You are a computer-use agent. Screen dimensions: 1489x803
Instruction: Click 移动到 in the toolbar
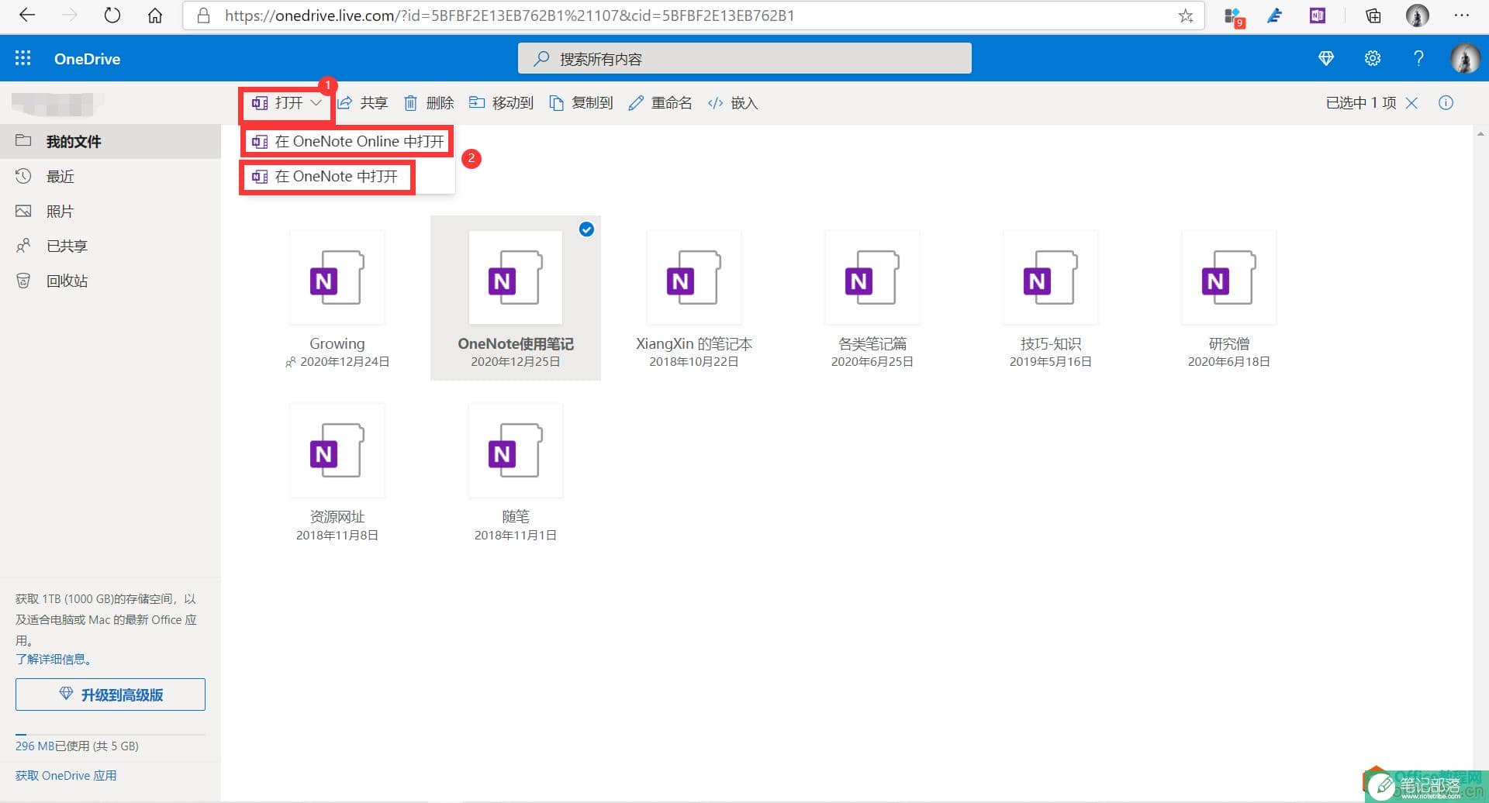pos(502,103)
